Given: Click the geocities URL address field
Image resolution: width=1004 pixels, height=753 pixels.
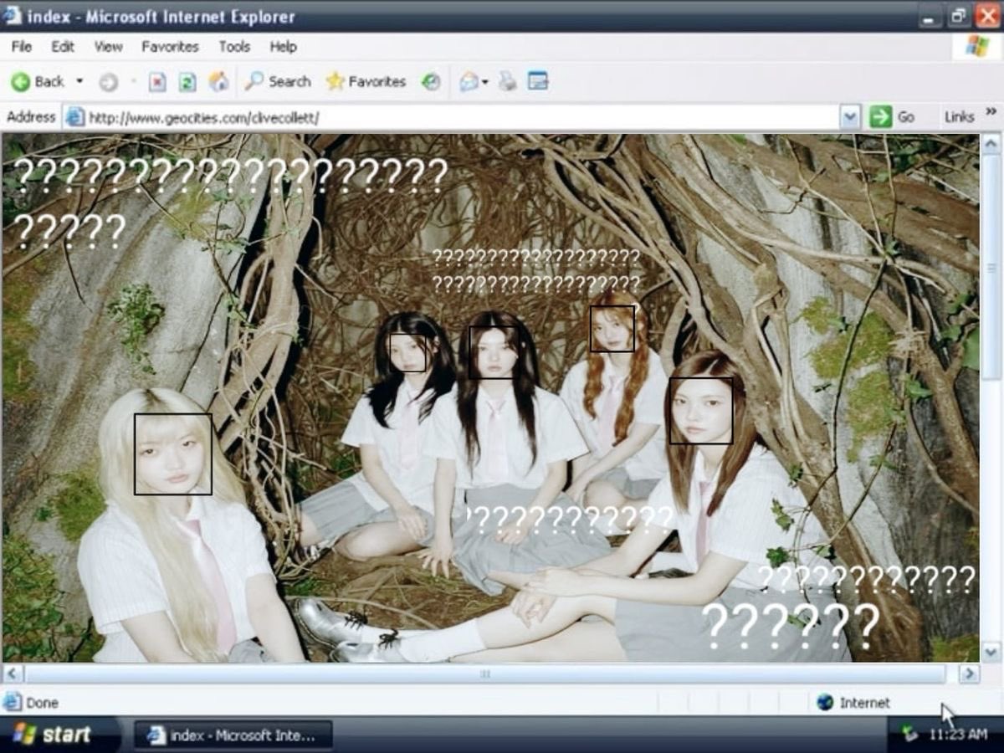Looking at the screenshot, I should click(x=463, y=117).
